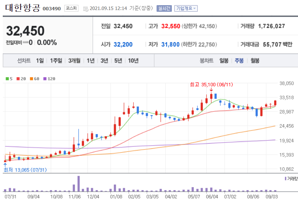Click the 38,050 price axis label

pos(286,83)
